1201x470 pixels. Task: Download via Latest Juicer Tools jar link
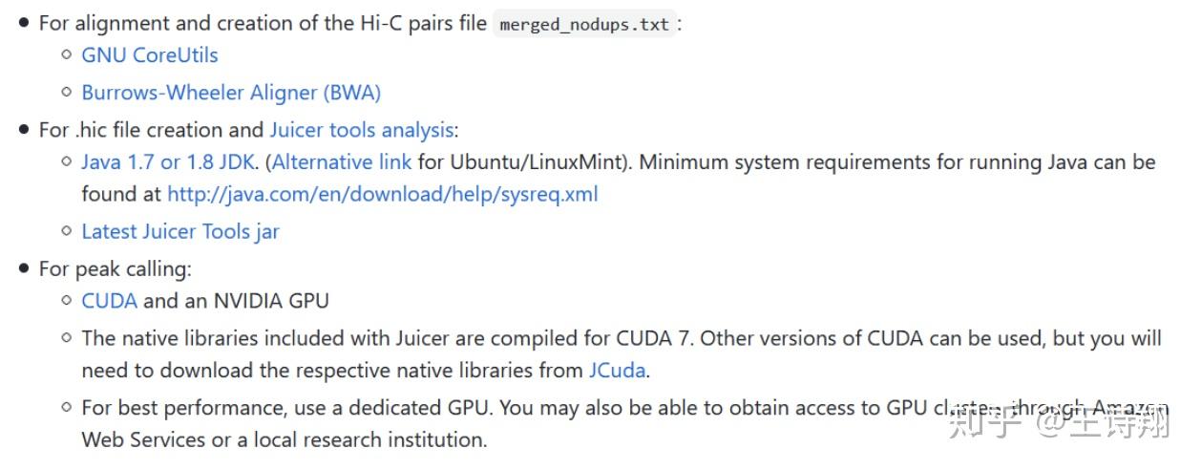coord(179,232)
